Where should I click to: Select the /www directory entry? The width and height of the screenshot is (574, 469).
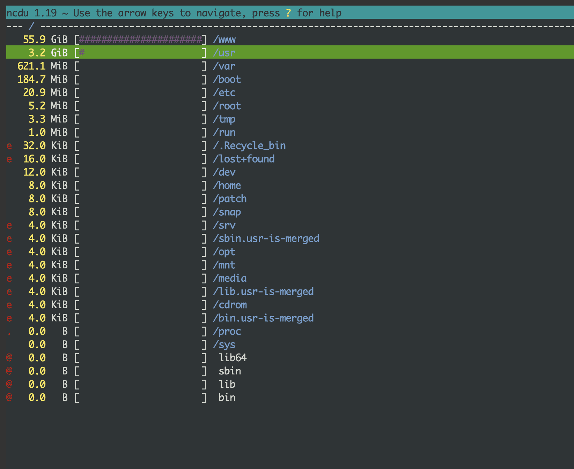click(224, 40)
